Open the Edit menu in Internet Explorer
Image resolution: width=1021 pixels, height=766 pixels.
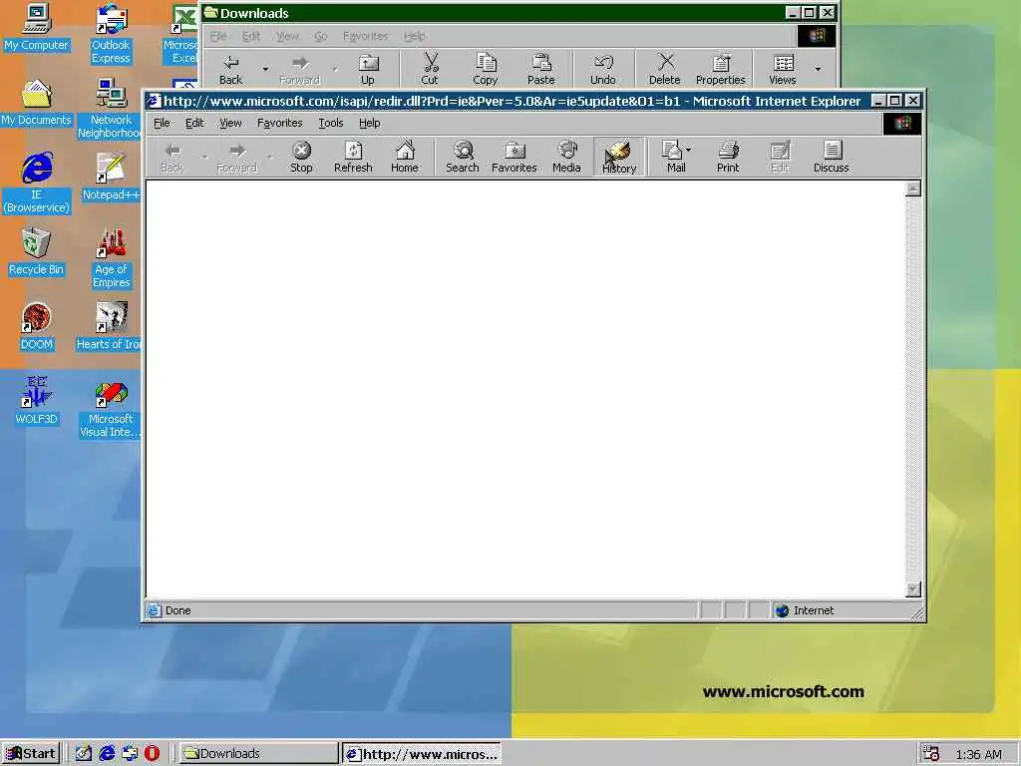(x=194, y=123)
